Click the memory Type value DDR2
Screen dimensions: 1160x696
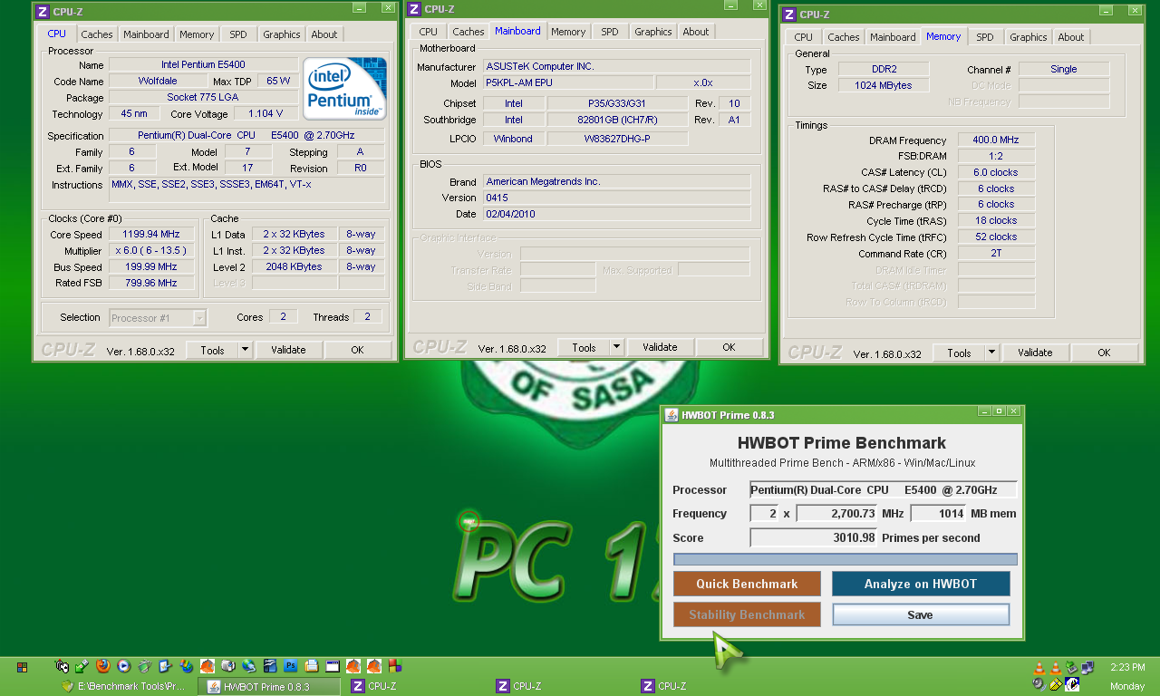click(x=883, y=69)
